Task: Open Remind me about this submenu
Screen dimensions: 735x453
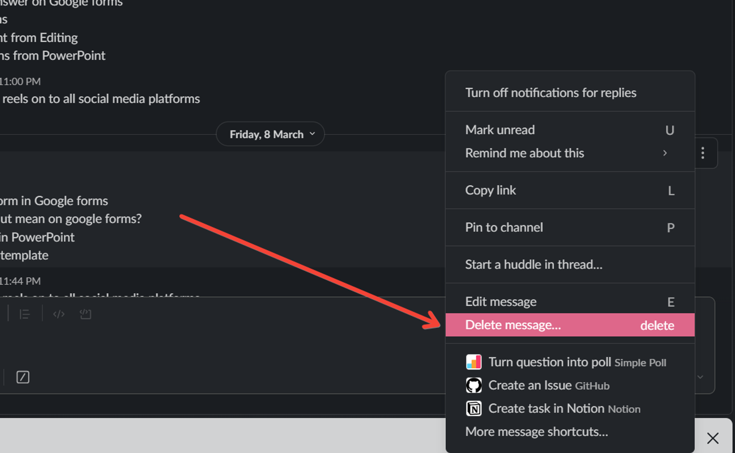Action: pos(568,153)
